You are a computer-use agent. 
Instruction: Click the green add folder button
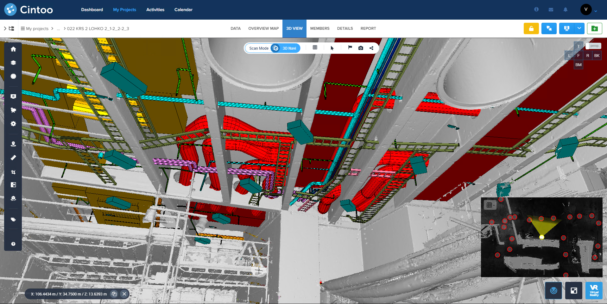pos(595,28)
